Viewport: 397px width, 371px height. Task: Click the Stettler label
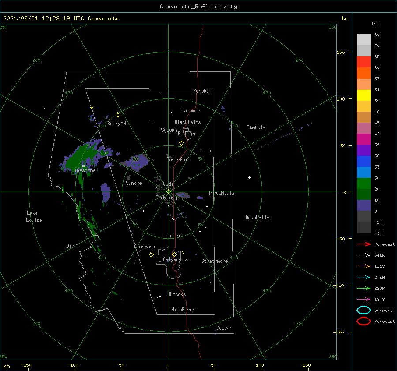point(257,127)
